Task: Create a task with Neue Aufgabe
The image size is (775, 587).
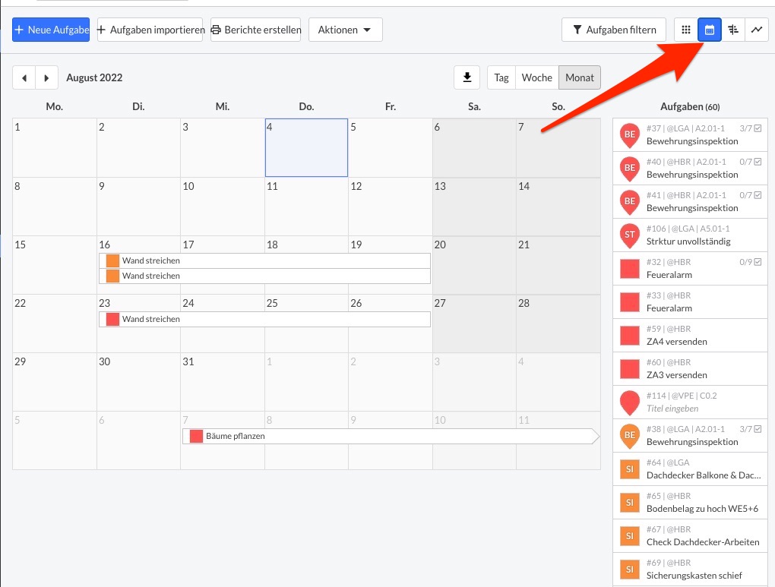Action: tap(51, 30)
